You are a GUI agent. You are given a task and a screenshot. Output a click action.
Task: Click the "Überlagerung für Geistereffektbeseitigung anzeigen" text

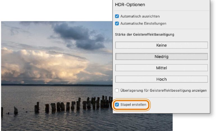[x=163, y=90]
